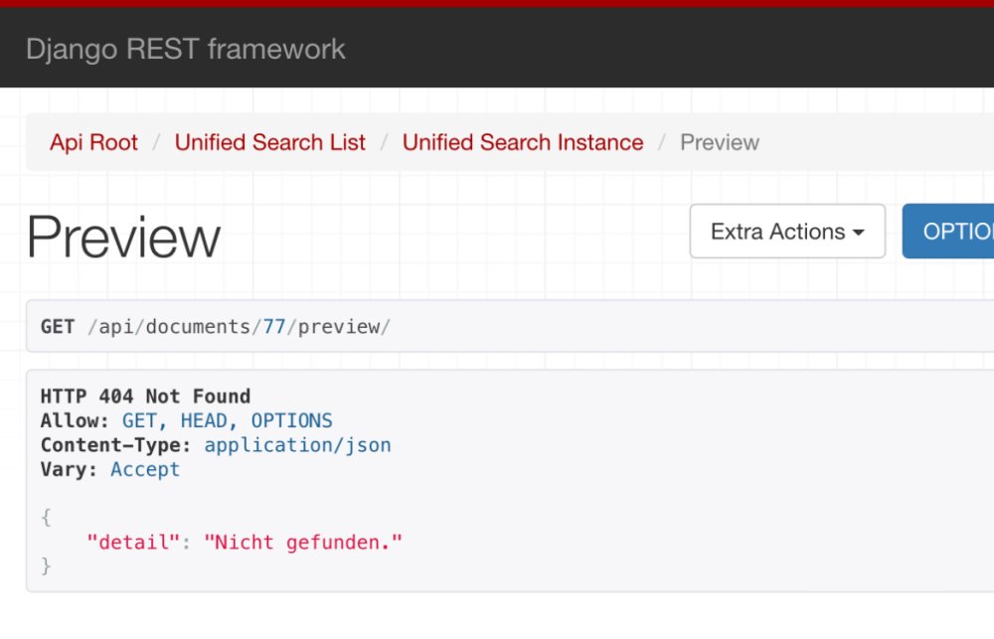Click the HTTP 404 Not Found status
This screenshot has height=639, width=994.
[x=146, y=397]
